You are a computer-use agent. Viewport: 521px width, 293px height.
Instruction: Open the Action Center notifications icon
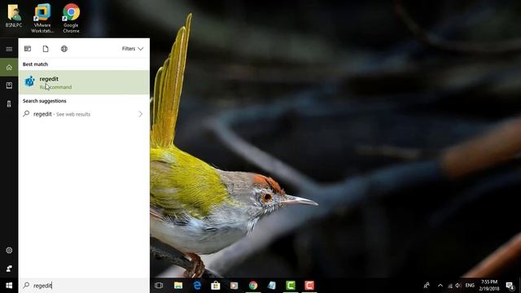[510, 286]
